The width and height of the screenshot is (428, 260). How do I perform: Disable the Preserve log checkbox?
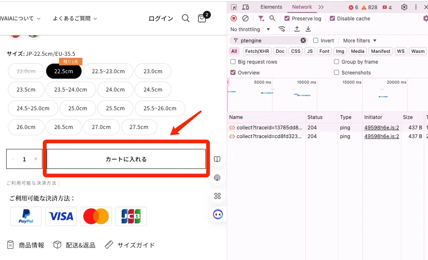287,18
